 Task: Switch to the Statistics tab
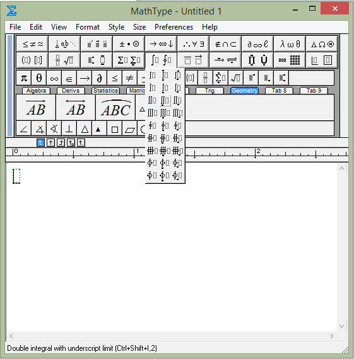(x=105, y=91)
